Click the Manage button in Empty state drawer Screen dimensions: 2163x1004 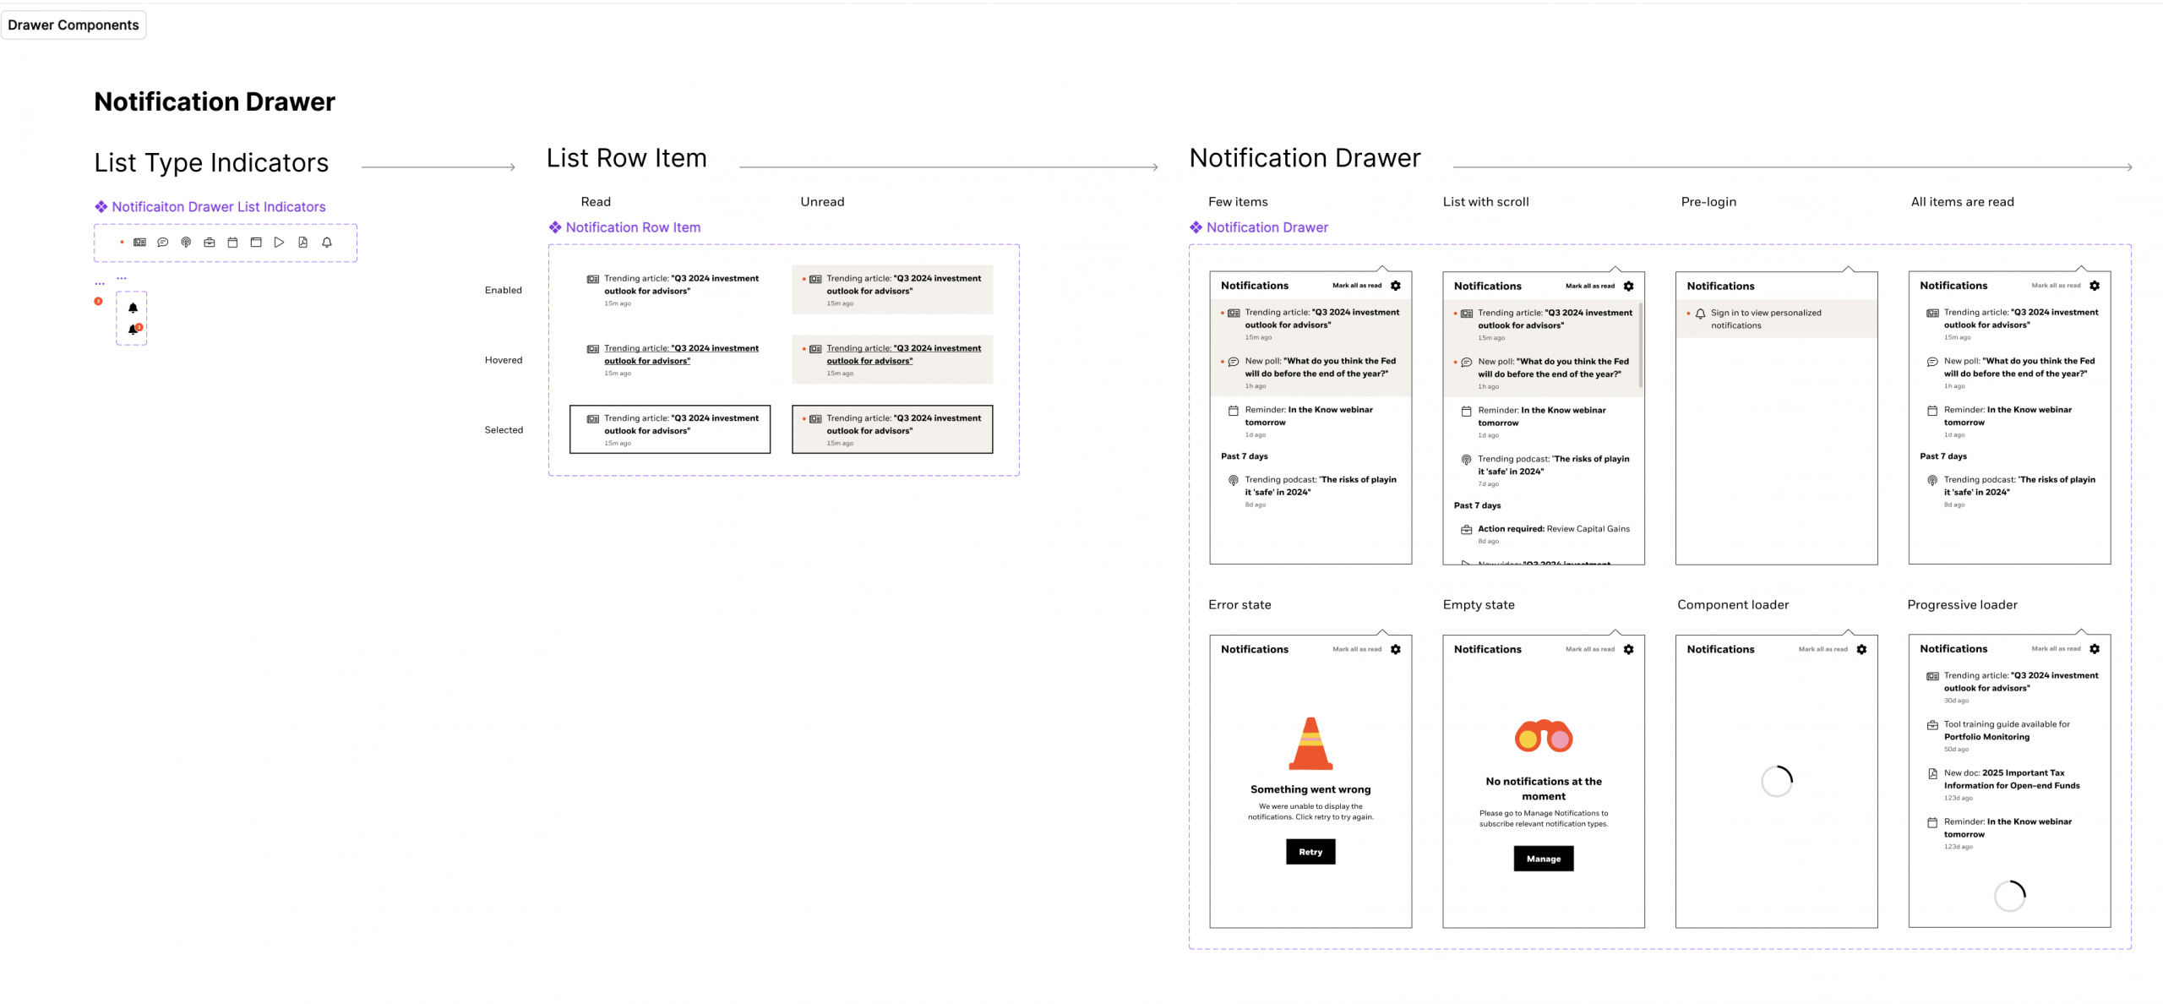[x=1544, y=859]
